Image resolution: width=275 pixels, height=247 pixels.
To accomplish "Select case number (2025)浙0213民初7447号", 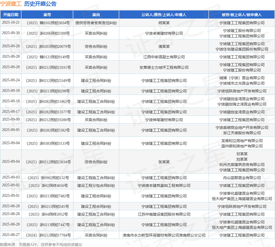I will 48,225.
